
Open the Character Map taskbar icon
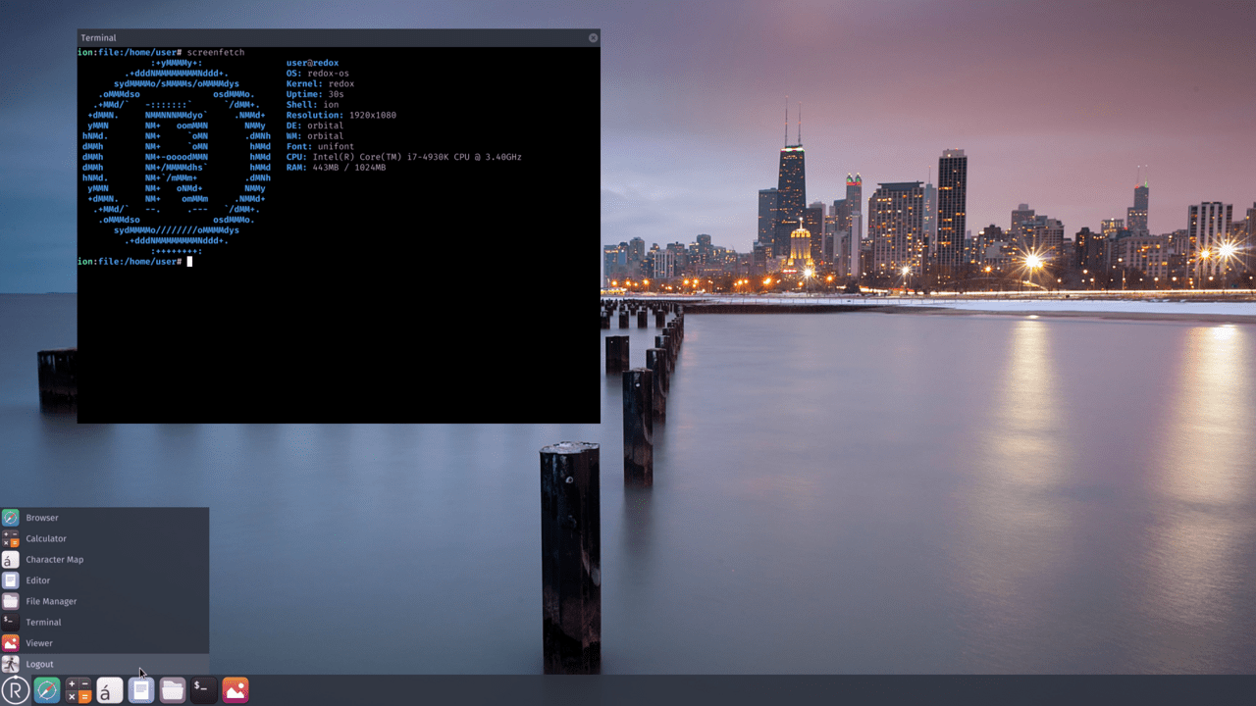(109, 689)
